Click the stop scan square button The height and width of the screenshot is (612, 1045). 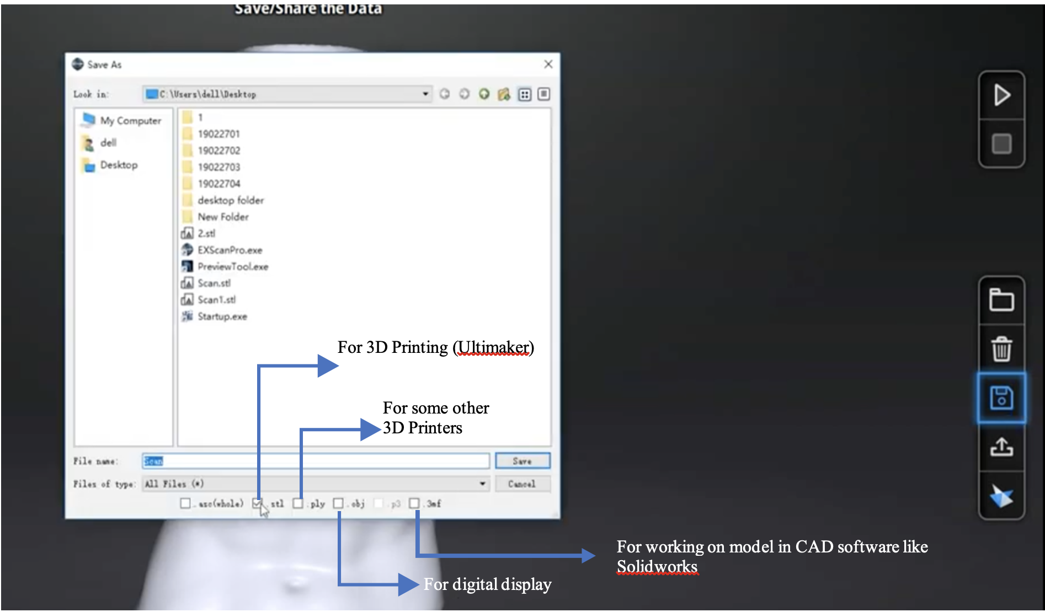1001,144
